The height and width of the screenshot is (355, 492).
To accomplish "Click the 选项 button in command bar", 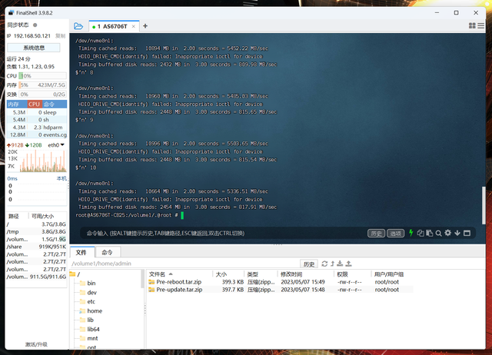I will 395,233.
